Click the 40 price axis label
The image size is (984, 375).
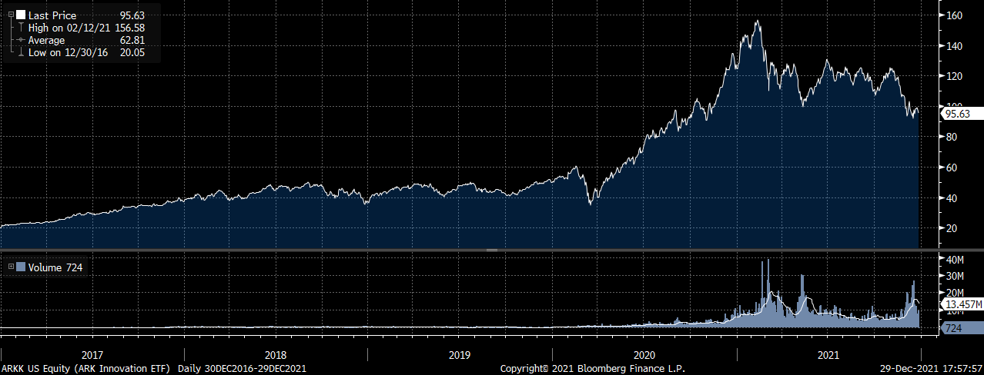(x=953, y=198)
